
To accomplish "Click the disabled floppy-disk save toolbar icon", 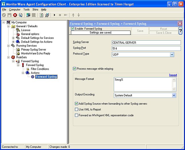I will click(9, 15).
